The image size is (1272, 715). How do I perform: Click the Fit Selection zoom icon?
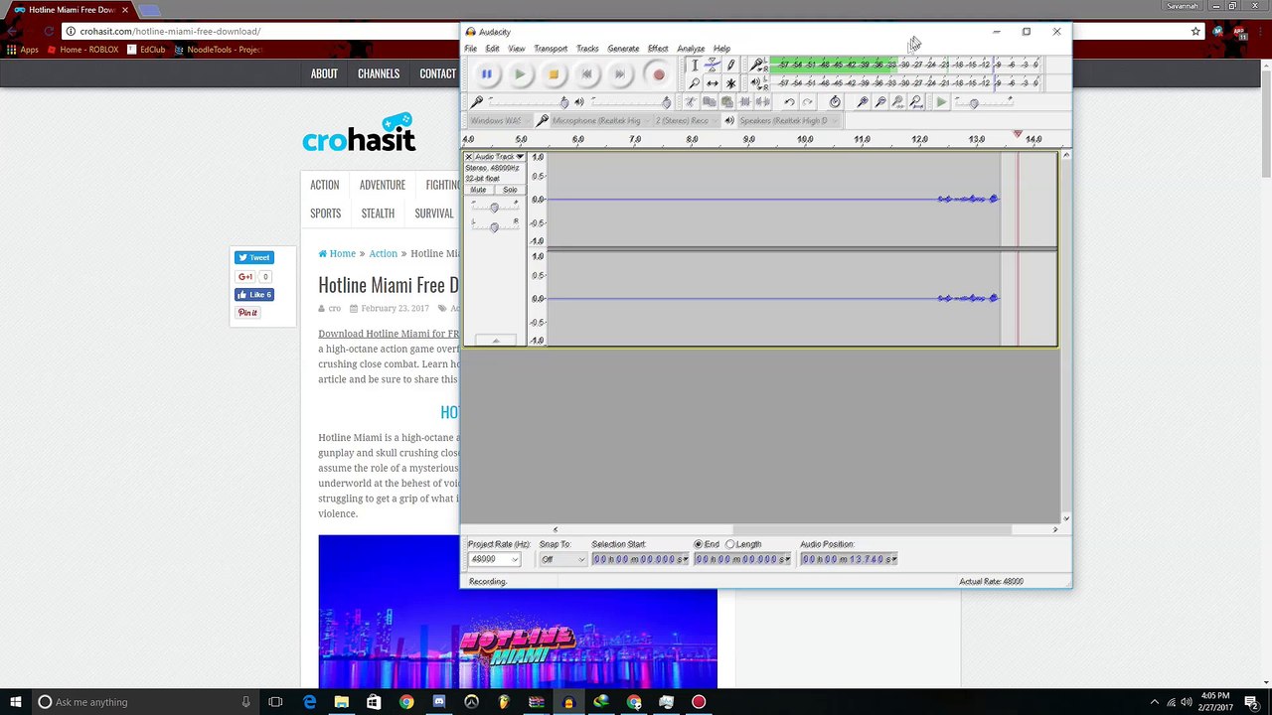tap(898, 102)
